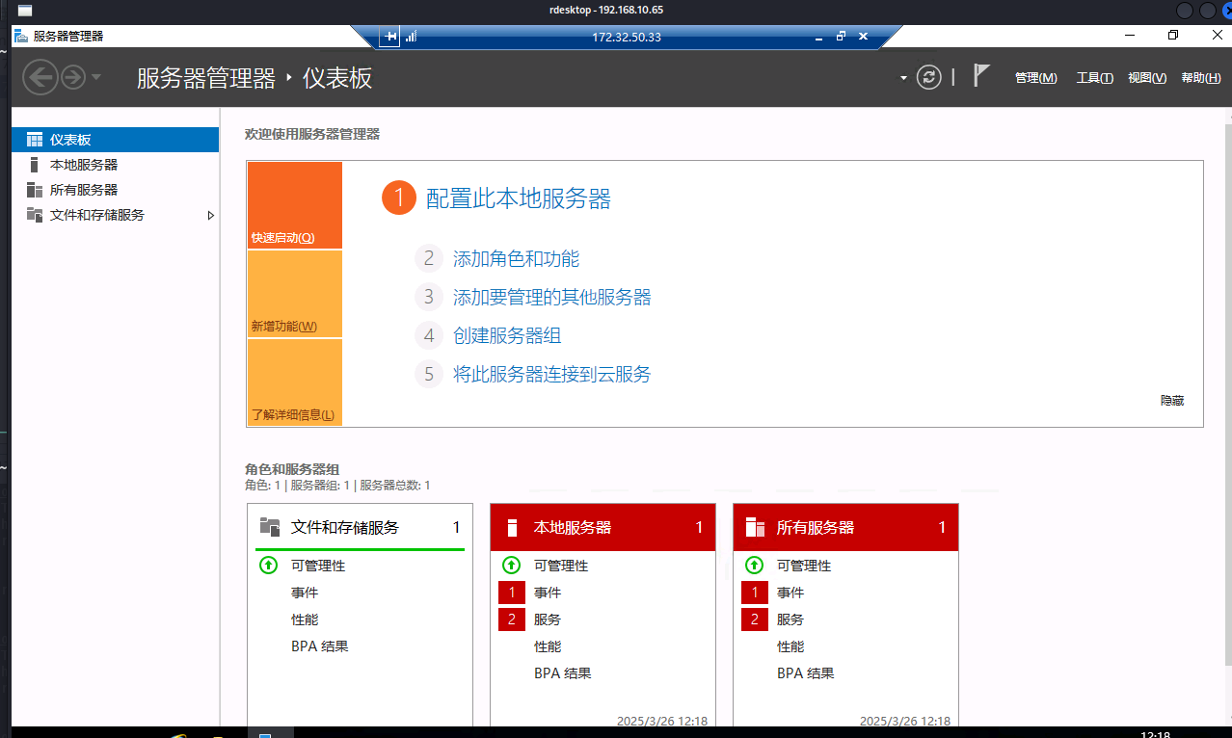Screen dimensions: 1232x738
Task: Click the 添加角色和功能 link
Action: tap(516, 258)
